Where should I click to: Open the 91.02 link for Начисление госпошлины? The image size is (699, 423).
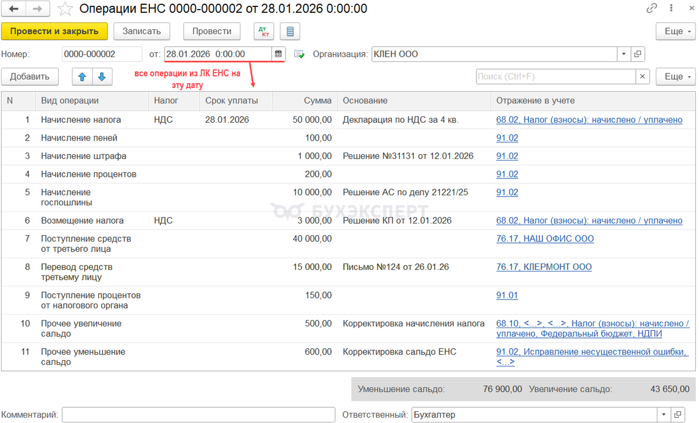(x=507, y=192)
